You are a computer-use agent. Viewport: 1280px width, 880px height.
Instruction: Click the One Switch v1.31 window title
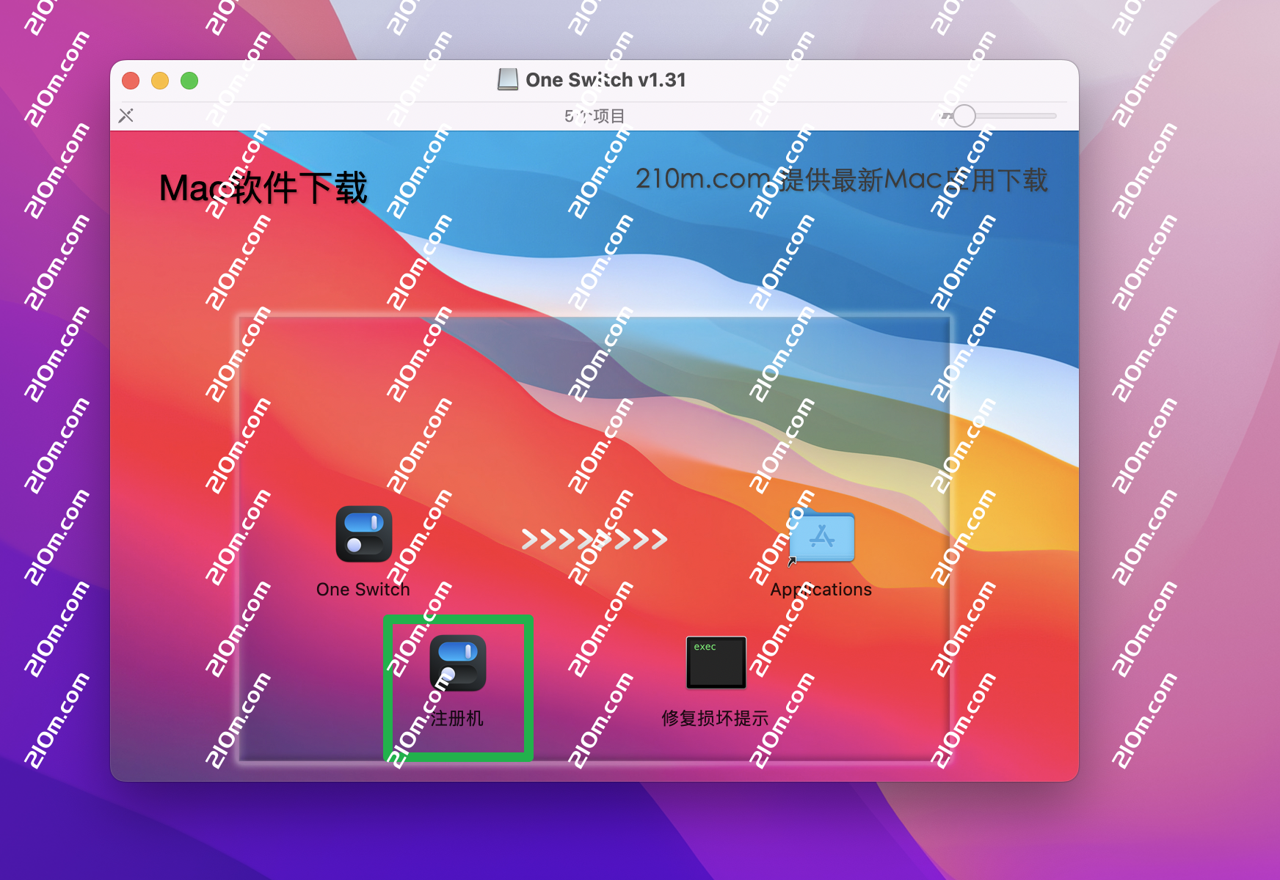click(x=606, y=80)
